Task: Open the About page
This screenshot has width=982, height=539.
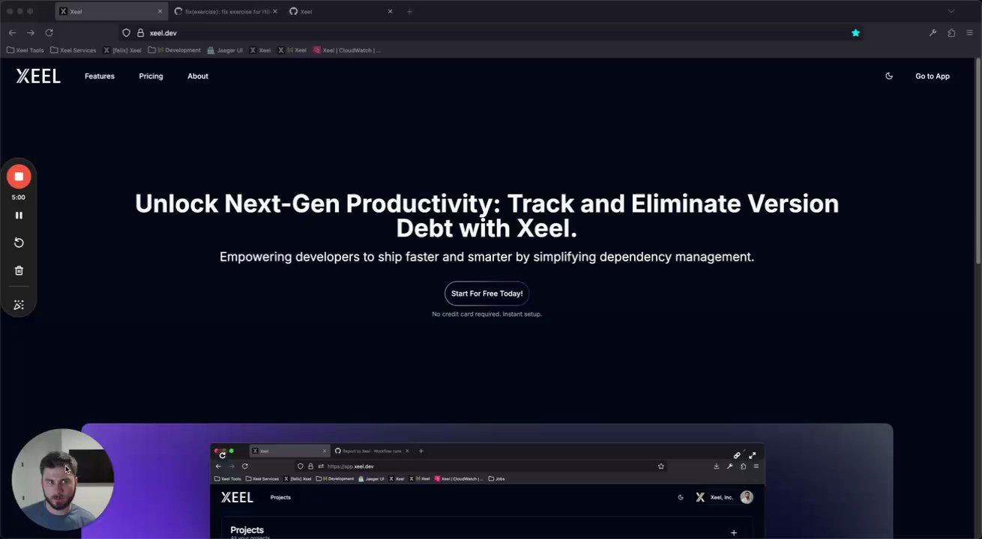Action: click(198, 76)
